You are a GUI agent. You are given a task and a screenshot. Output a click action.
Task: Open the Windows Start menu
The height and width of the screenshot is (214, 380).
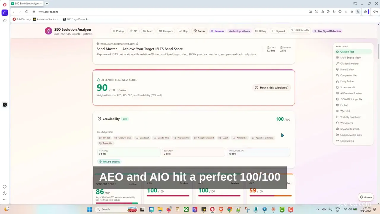click(89, 209)
